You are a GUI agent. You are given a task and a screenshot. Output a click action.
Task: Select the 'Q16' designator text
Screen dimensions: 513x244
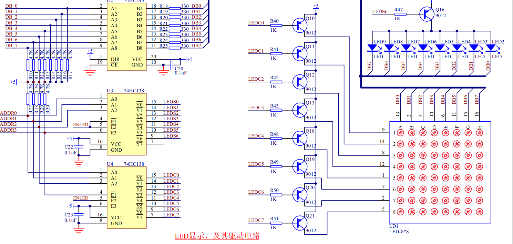point(440,10)
